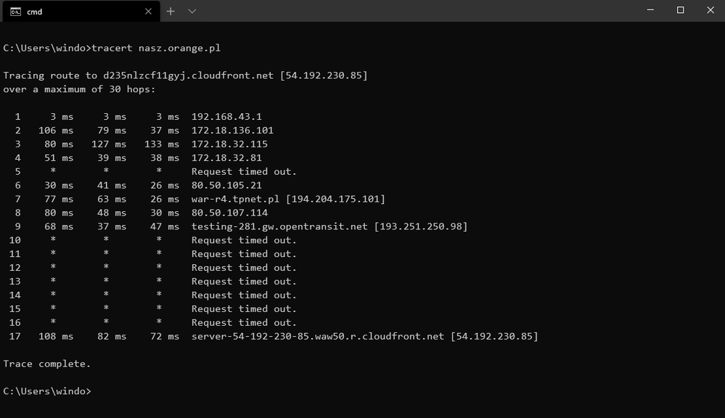Close the terminal window
The height and width of the screenshot is (418, 725).
710,10
